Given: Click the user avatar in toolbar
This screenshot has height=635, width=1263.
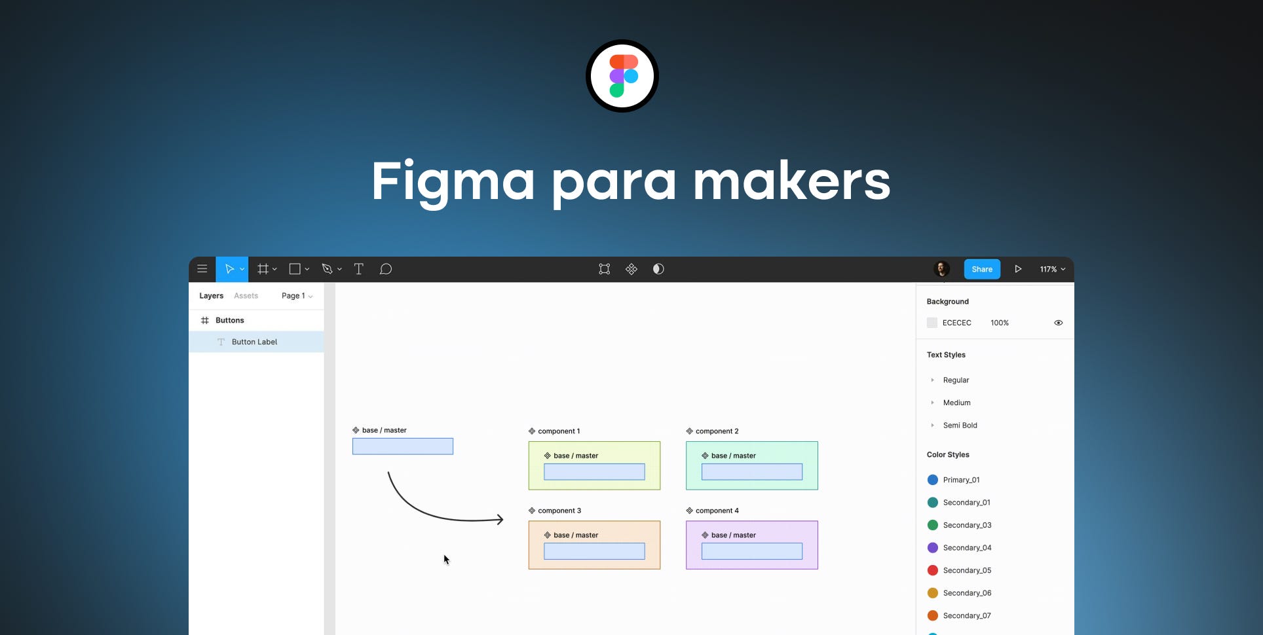Looking at the screenshot, I should [x=942, y=269].
